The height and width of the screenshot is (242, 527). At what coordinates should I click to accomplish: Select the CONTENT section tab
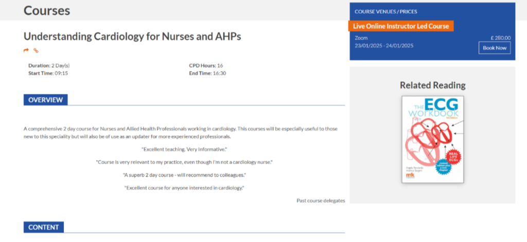tap(43, 227)
